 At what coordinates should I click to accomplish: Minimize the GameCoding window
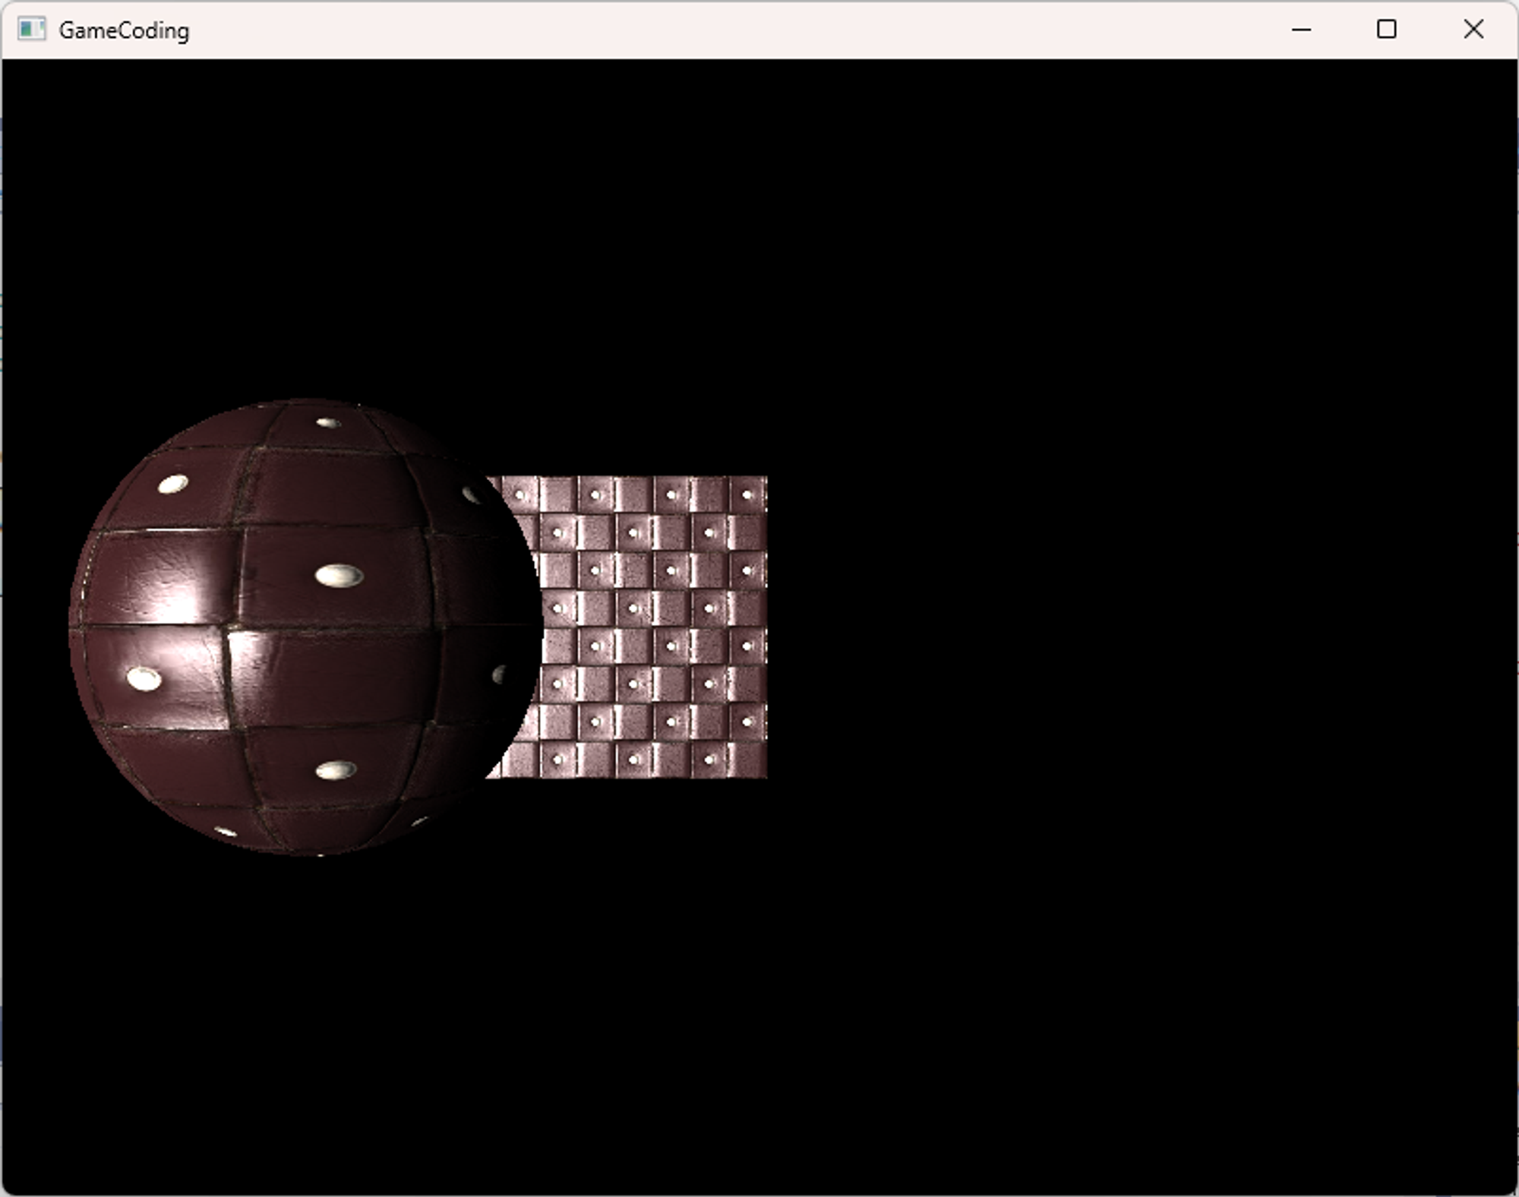1301,30
